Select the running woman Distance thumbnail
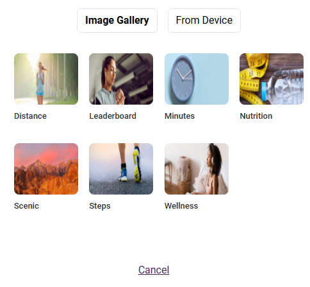The height and width of the screenshot is (287, 310). (x=46, y=79)
